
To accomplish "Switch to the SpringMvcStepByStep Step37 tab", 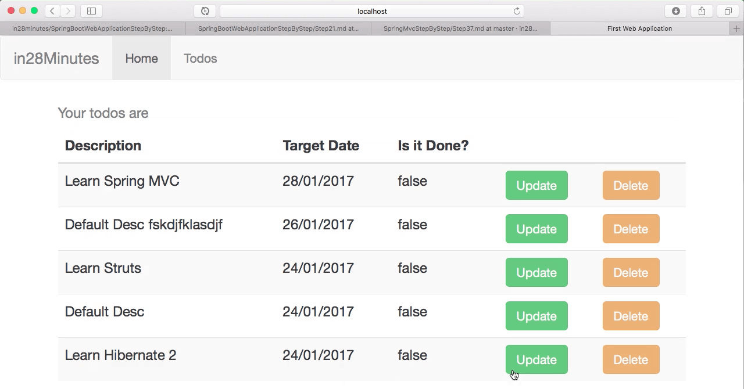I will click(x=460, y=28).
